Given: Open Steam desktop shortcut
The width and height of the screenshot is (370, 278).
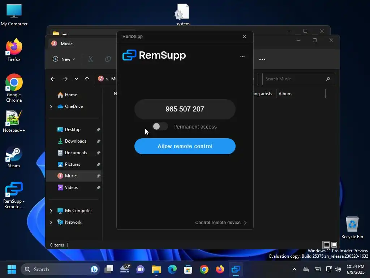Looking at the screenshot, I should pos(14,157).
